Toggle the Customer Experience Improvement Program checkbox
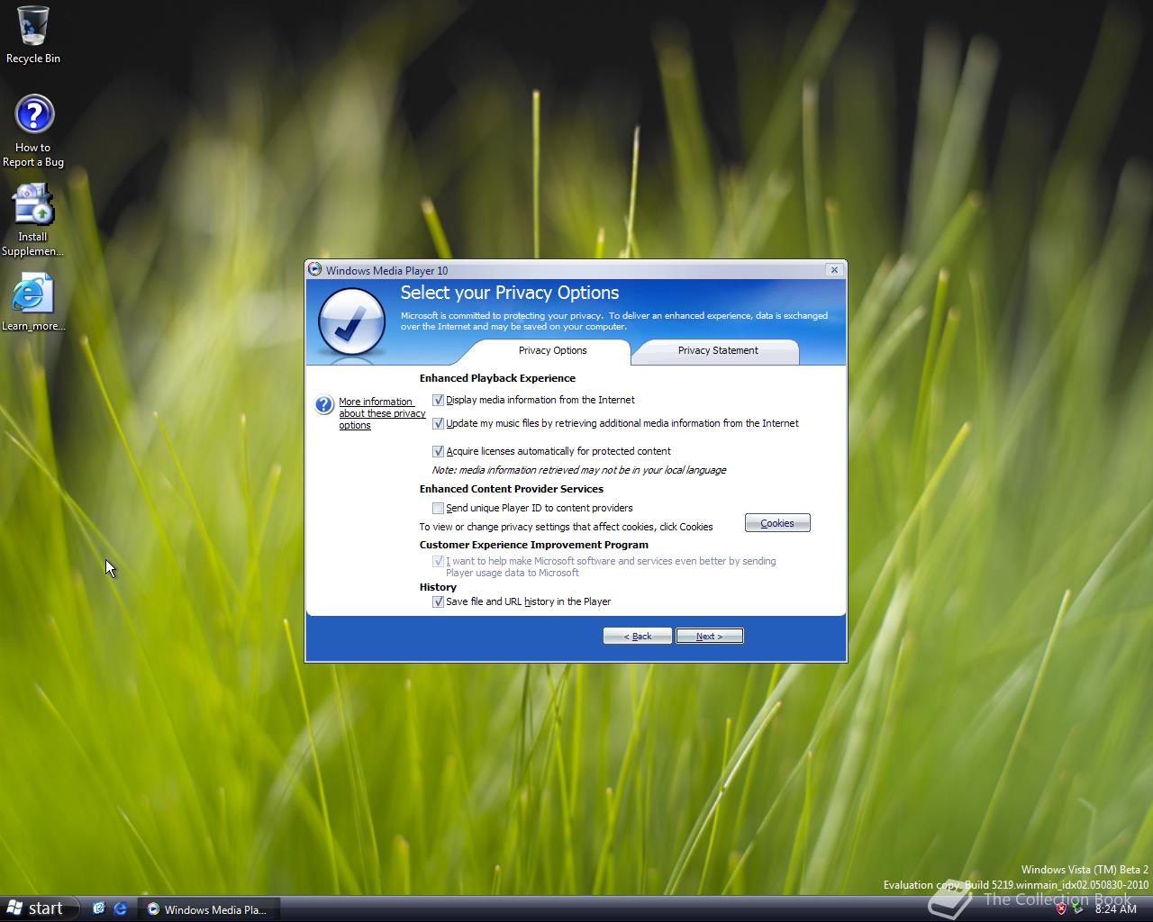Screen dimensions: 1153x922 point(439,561)
